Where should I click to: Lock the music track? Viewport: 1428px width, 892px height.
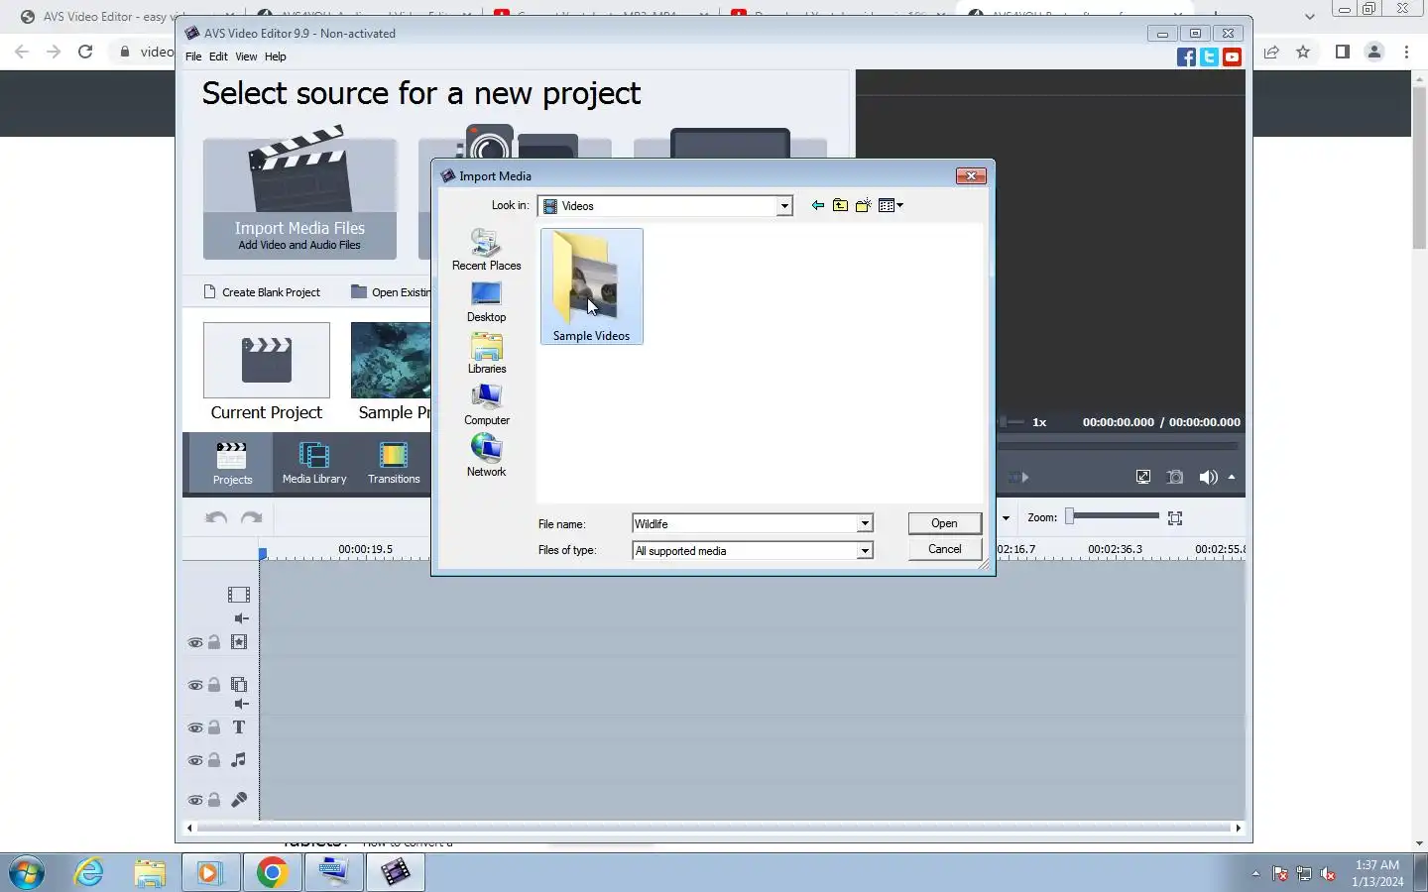(x=214, y=760)
